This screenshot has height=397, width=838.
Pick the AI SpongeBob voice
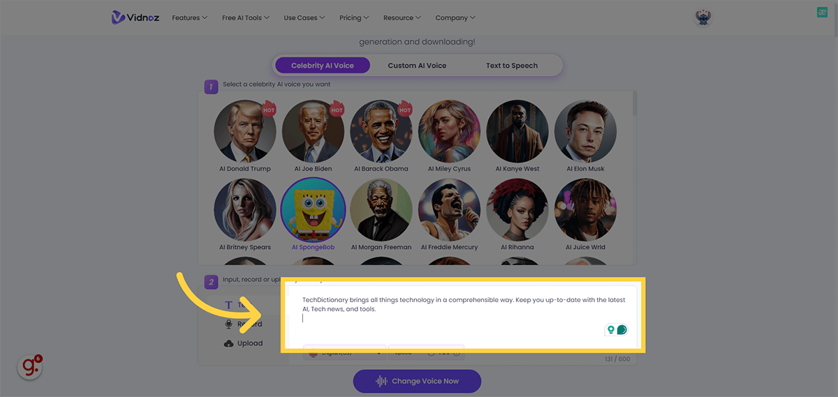pyautogui.click(x=313, y=210)
